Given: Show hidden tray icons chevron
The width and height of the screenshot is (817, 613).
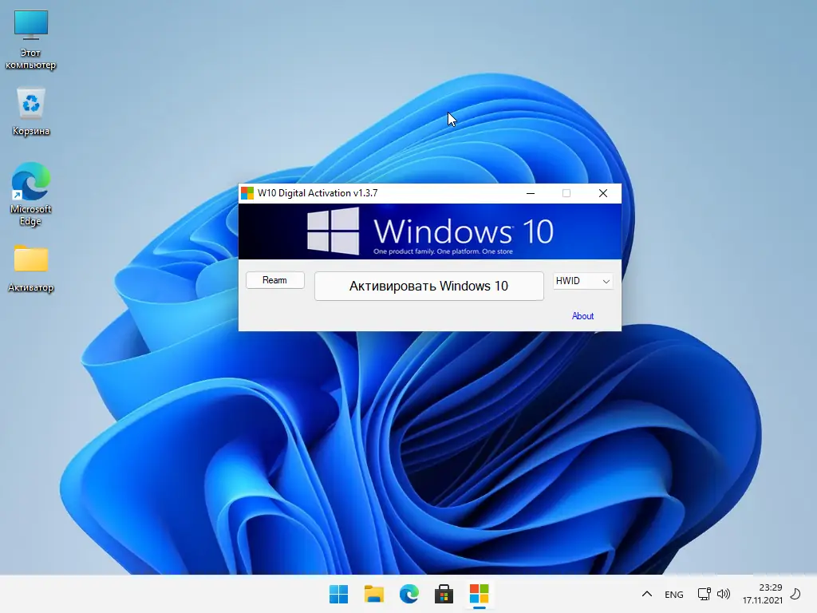Looking at the screenshot, I should pyautogui.click(x=646, y=594).
